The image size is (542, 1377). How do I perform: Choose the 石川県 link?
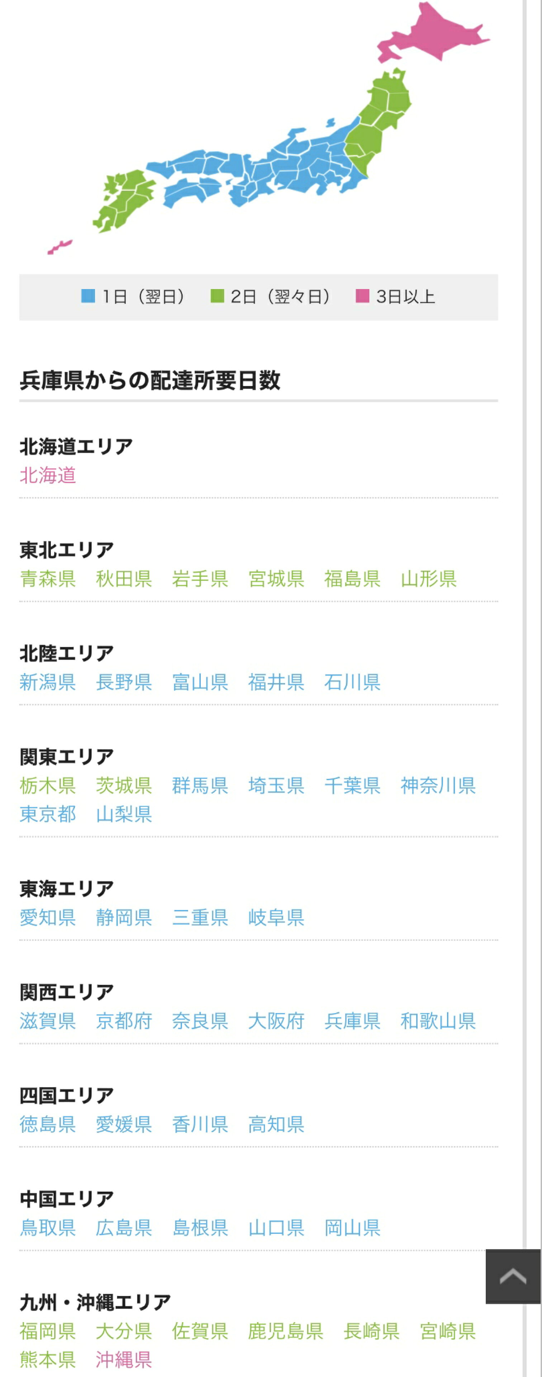[x=352, y=682]
